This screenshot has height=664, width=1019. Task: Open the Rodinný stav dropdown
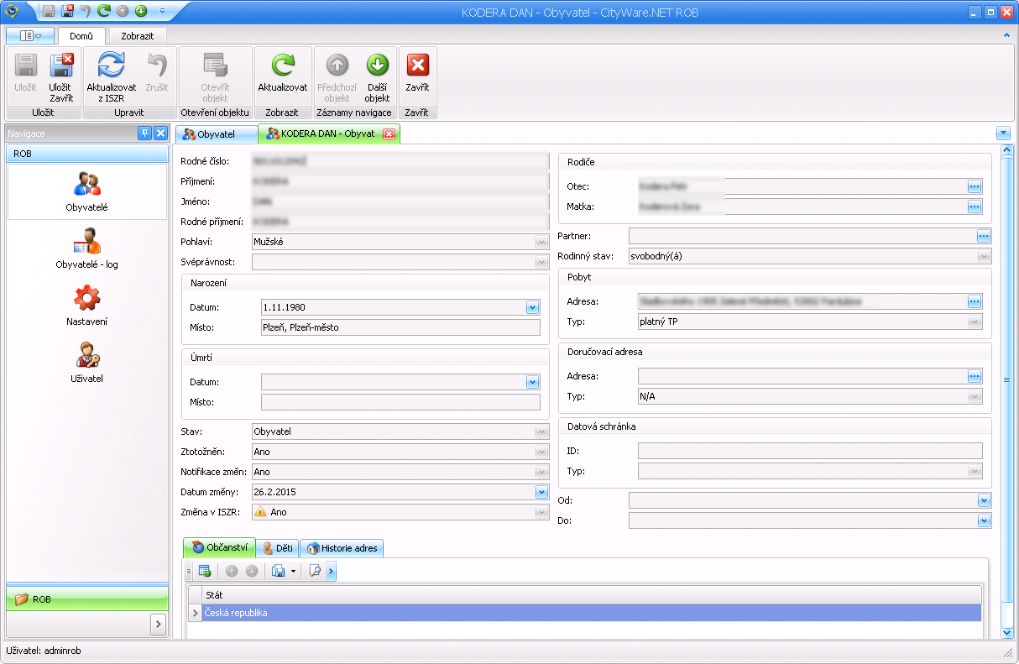pyautogui.click(x=985, y=257)
